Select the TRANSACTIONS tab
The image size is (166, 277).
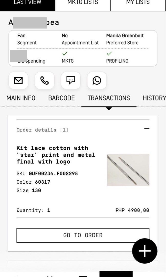109,98
